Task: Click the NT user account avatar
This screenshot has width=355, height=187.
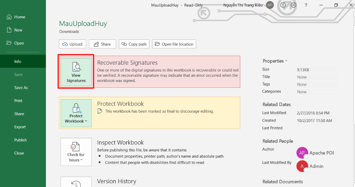Action: click(270, 5)
